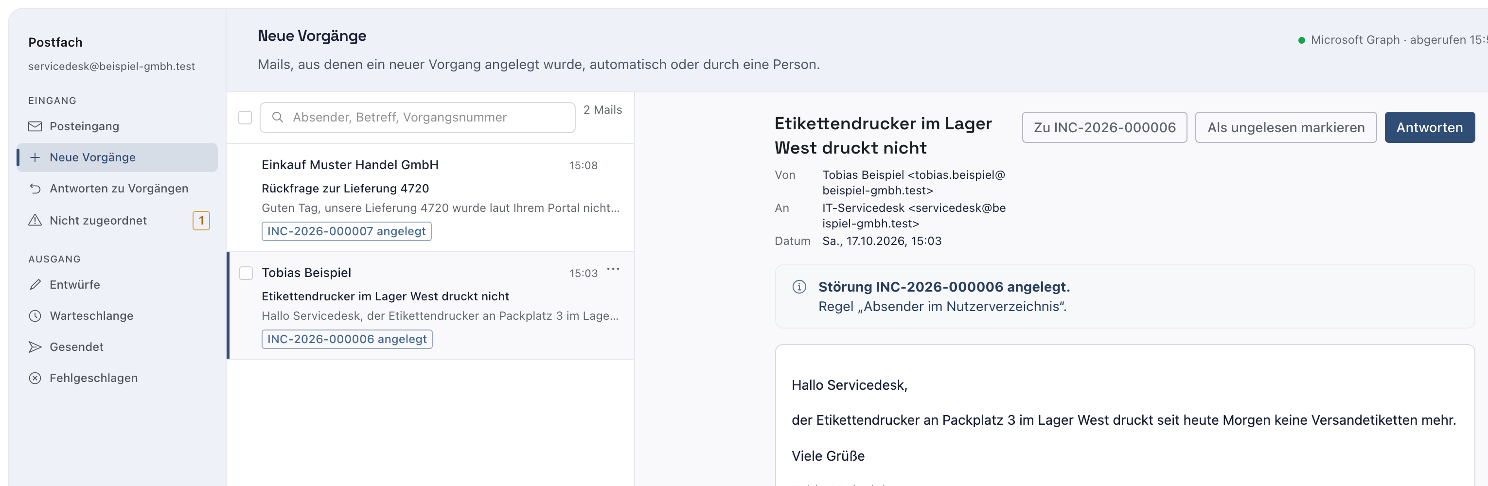This screenshot has height=486, width=1488.
Task: Click the Neue Vorgänge page heading
Action: click(x=312, y=36)
